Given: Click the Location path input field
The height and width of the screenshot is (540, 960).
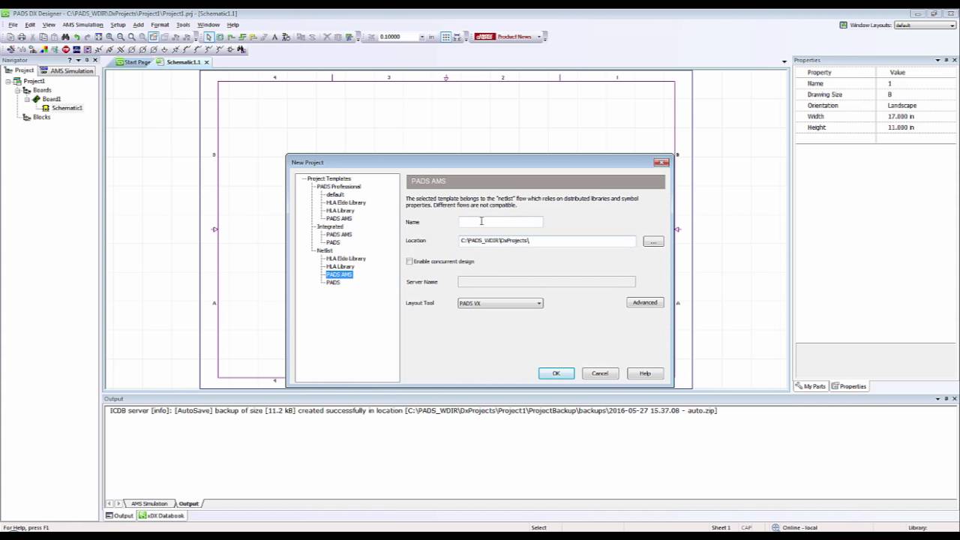Looking at the screenshot, I should pos(547,241).
